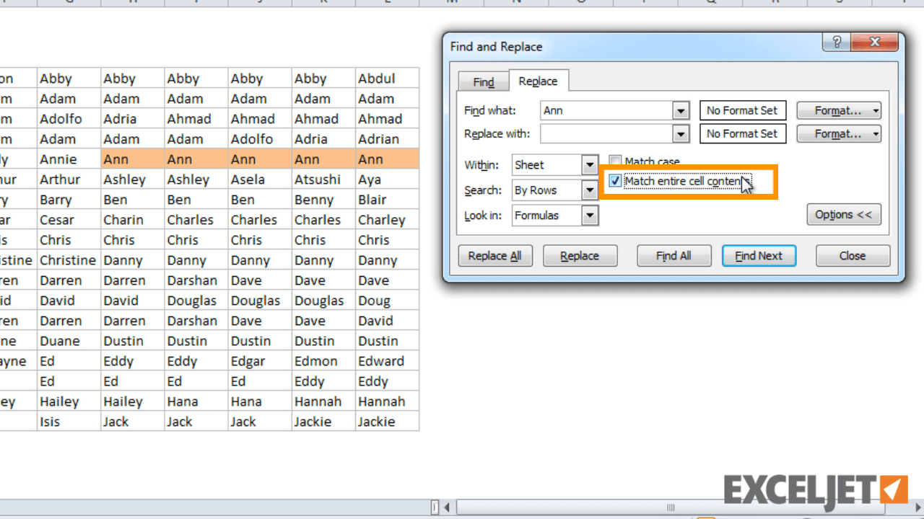This screenshot has height=519, width=924.
Task: Click the Find Next button
Action: pyautogui.click(x=759, y=255)
